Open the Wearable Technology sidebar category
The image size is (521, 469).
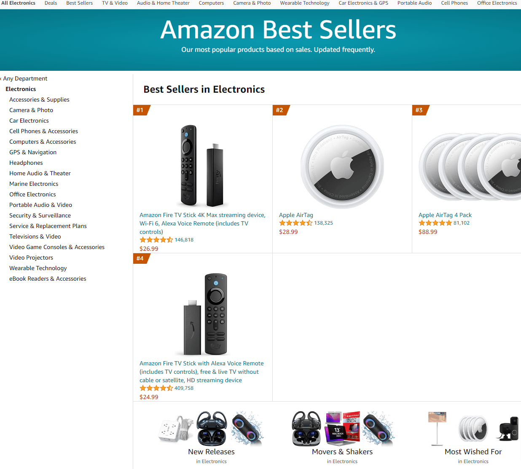tap(38, 268)
